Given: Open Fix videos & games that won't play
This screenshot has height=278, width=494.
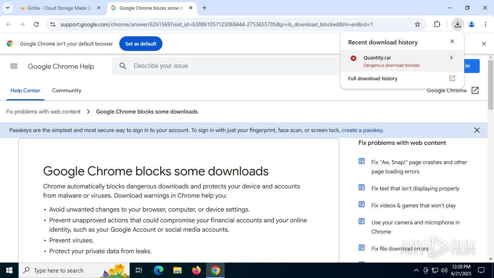Looking at the screenshot, I should coord(413,205).
